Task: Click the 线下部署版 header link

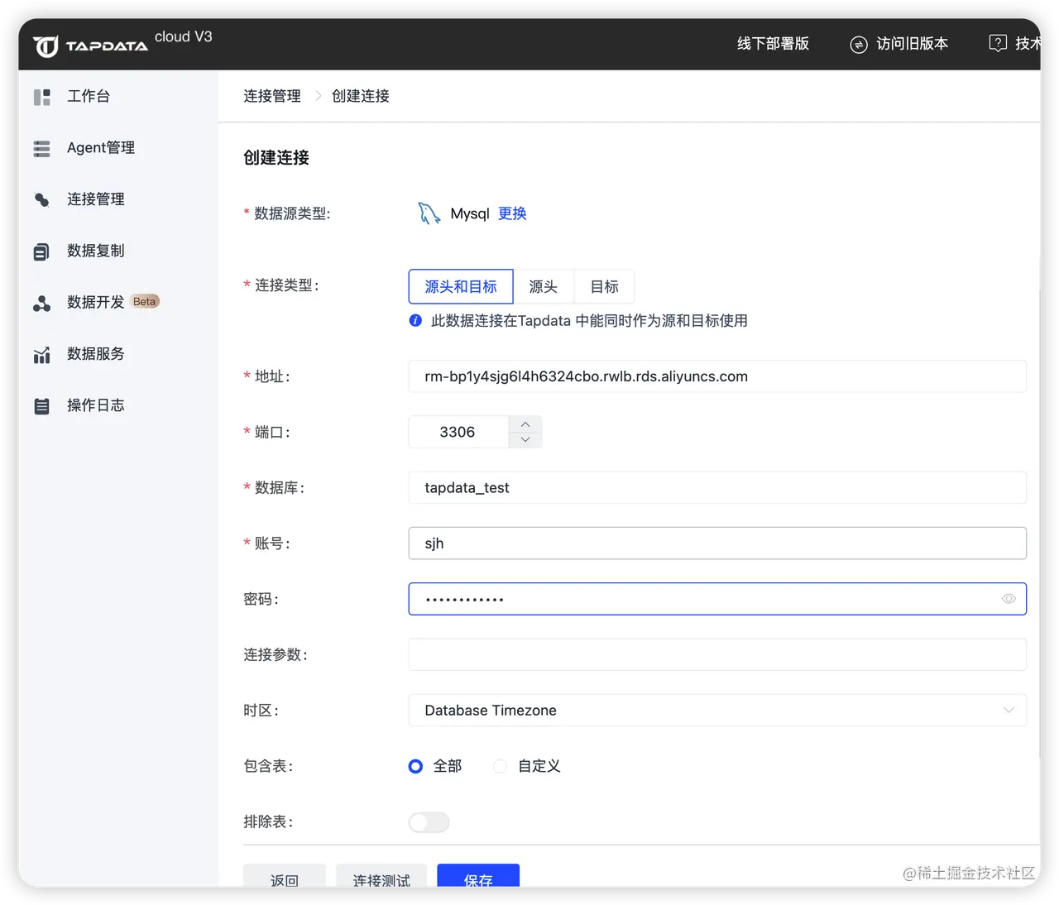Action: pyautogui.click(x=774, y=44)
